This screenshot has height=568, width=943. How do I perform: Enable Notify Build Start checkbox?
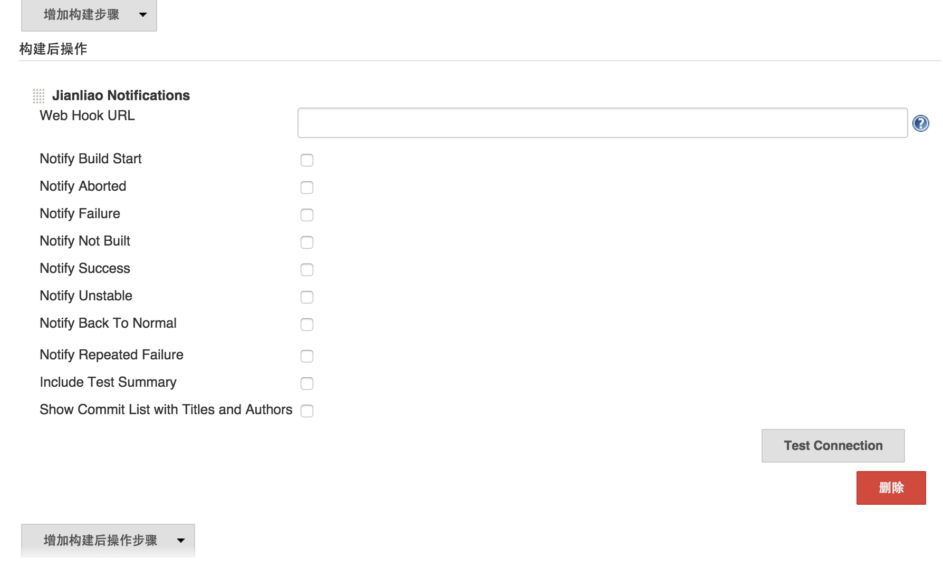coord(306,160)
